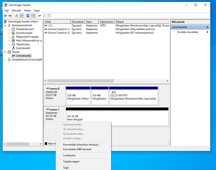
Task: Click További műveletek in the actions pane
Action: click(188, 32)
